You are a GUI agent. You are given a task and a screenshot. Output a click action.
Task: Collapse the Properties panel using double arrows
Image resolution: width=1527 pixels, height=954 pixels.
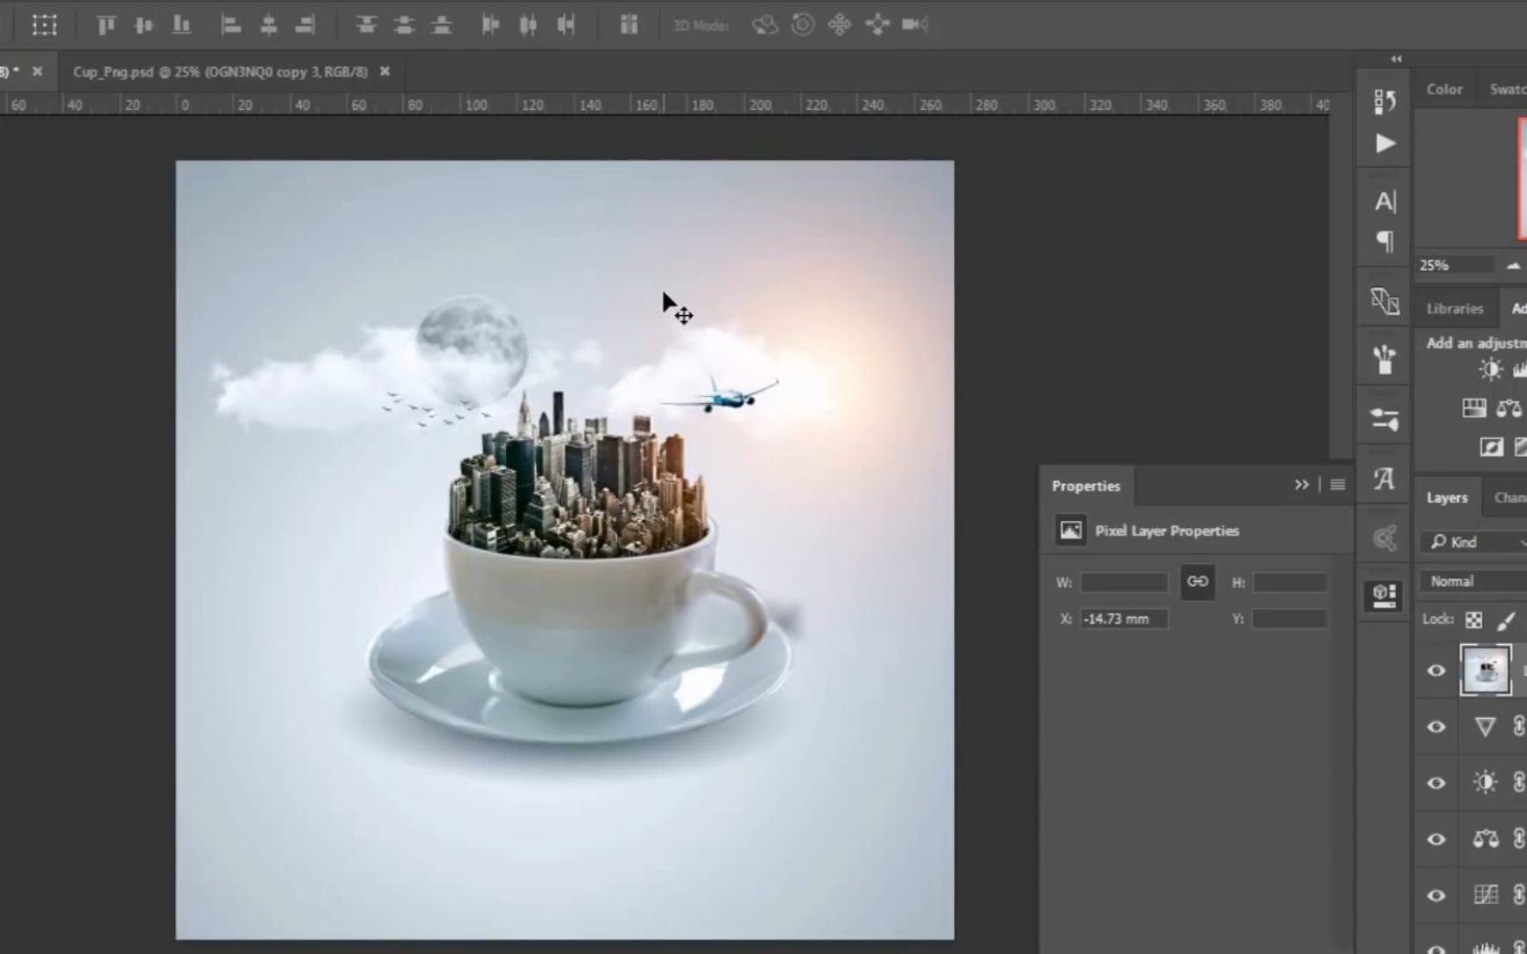[1301, 485]
